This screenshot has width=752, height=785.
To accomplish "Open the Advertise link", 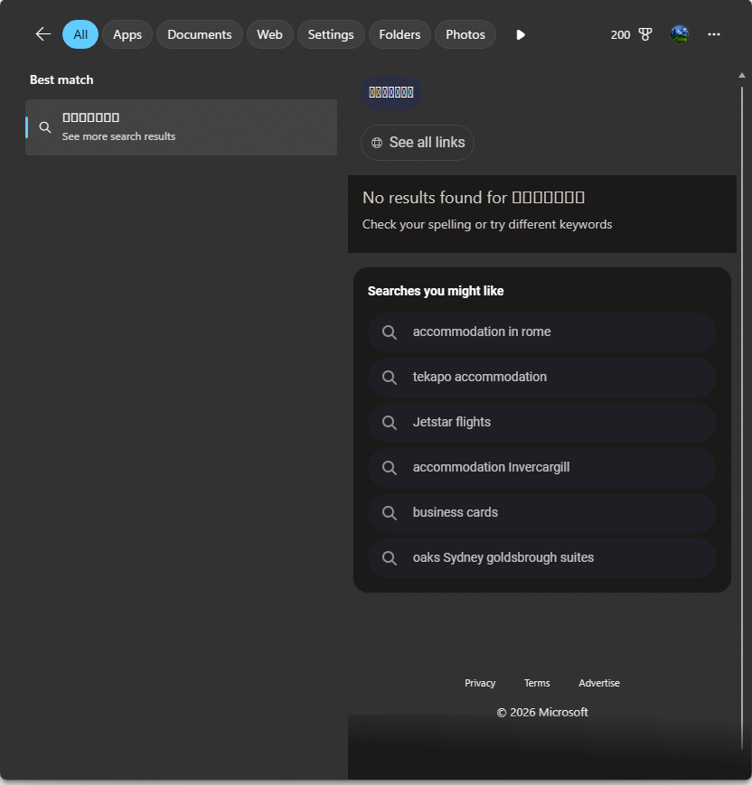I will pos(599,683).
